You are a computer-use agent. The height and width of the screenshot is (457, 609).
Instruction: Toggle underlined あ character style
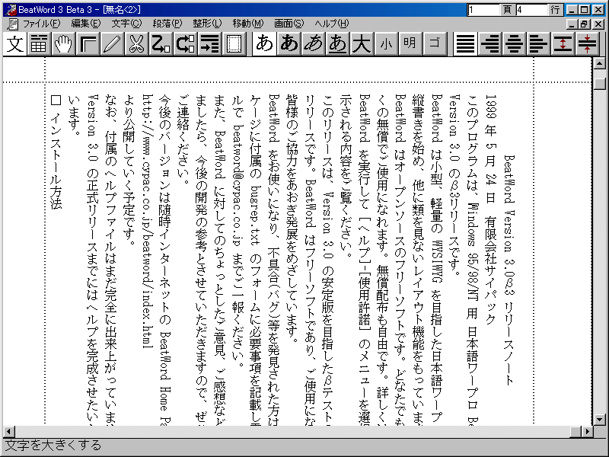tap(337, 43)
